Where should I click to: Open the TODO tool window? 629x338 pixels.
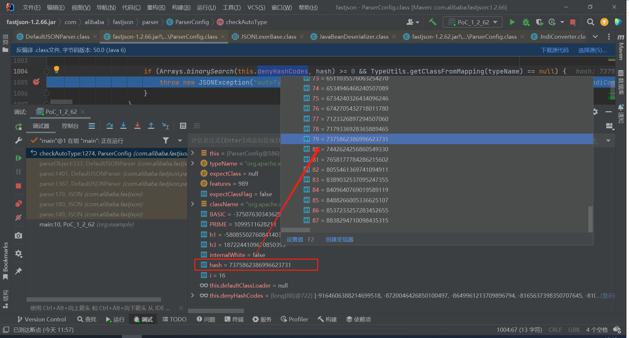[x=174, y=319]
